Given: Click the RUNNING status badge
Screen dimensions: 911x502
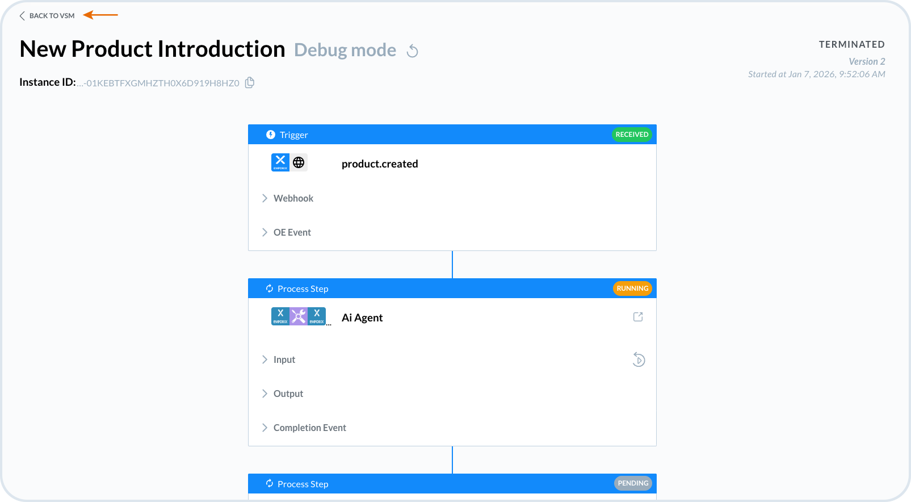Looking at the screenshot, I should pos(632,288).
